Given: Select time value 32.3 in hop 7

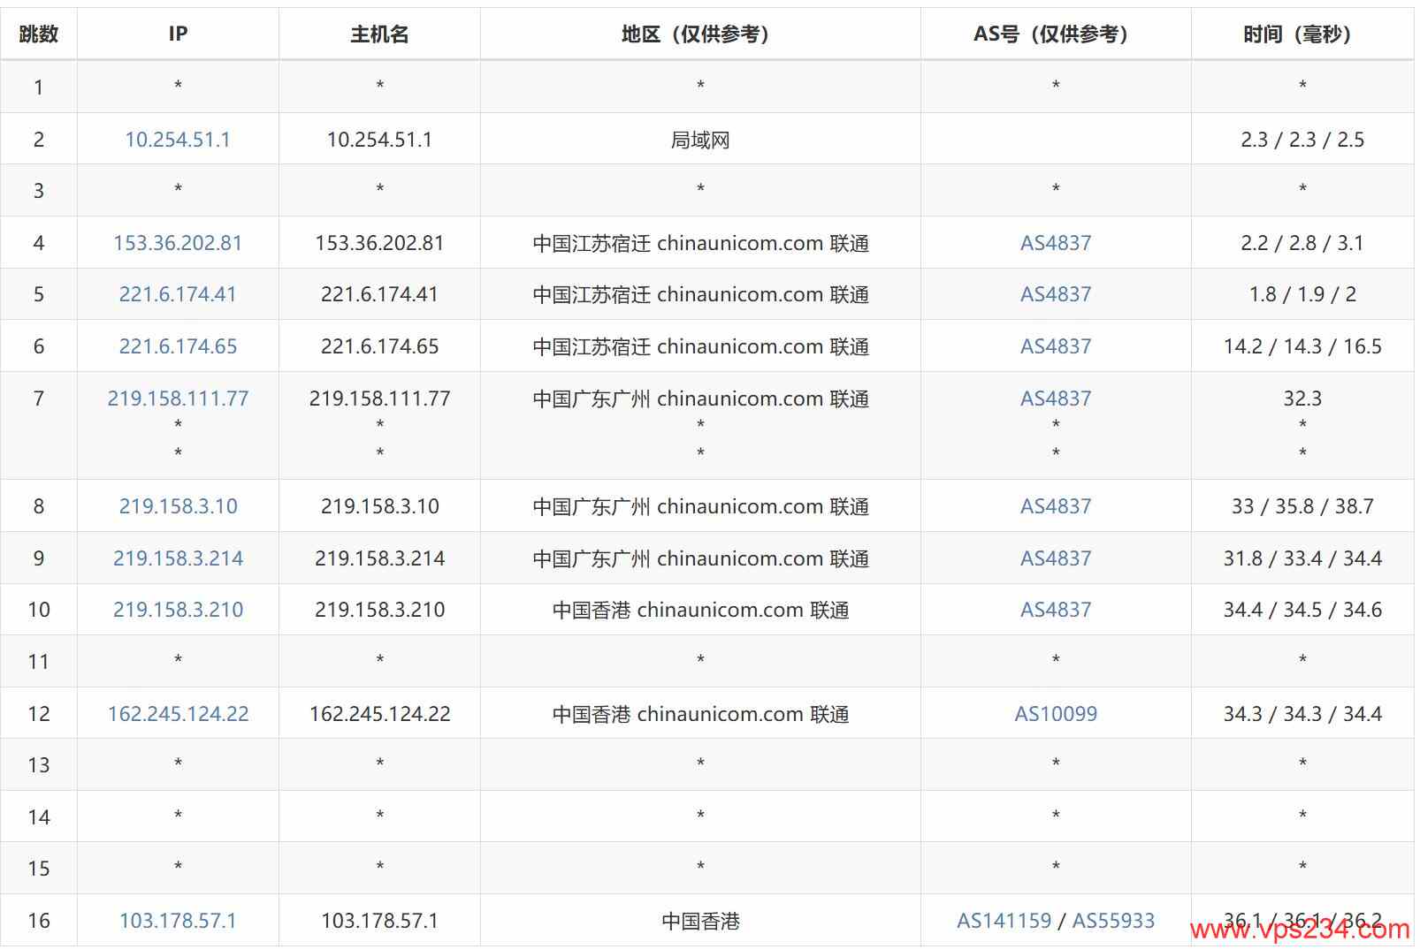Looking at the screenshot, I should click(x=1302, y=399).
